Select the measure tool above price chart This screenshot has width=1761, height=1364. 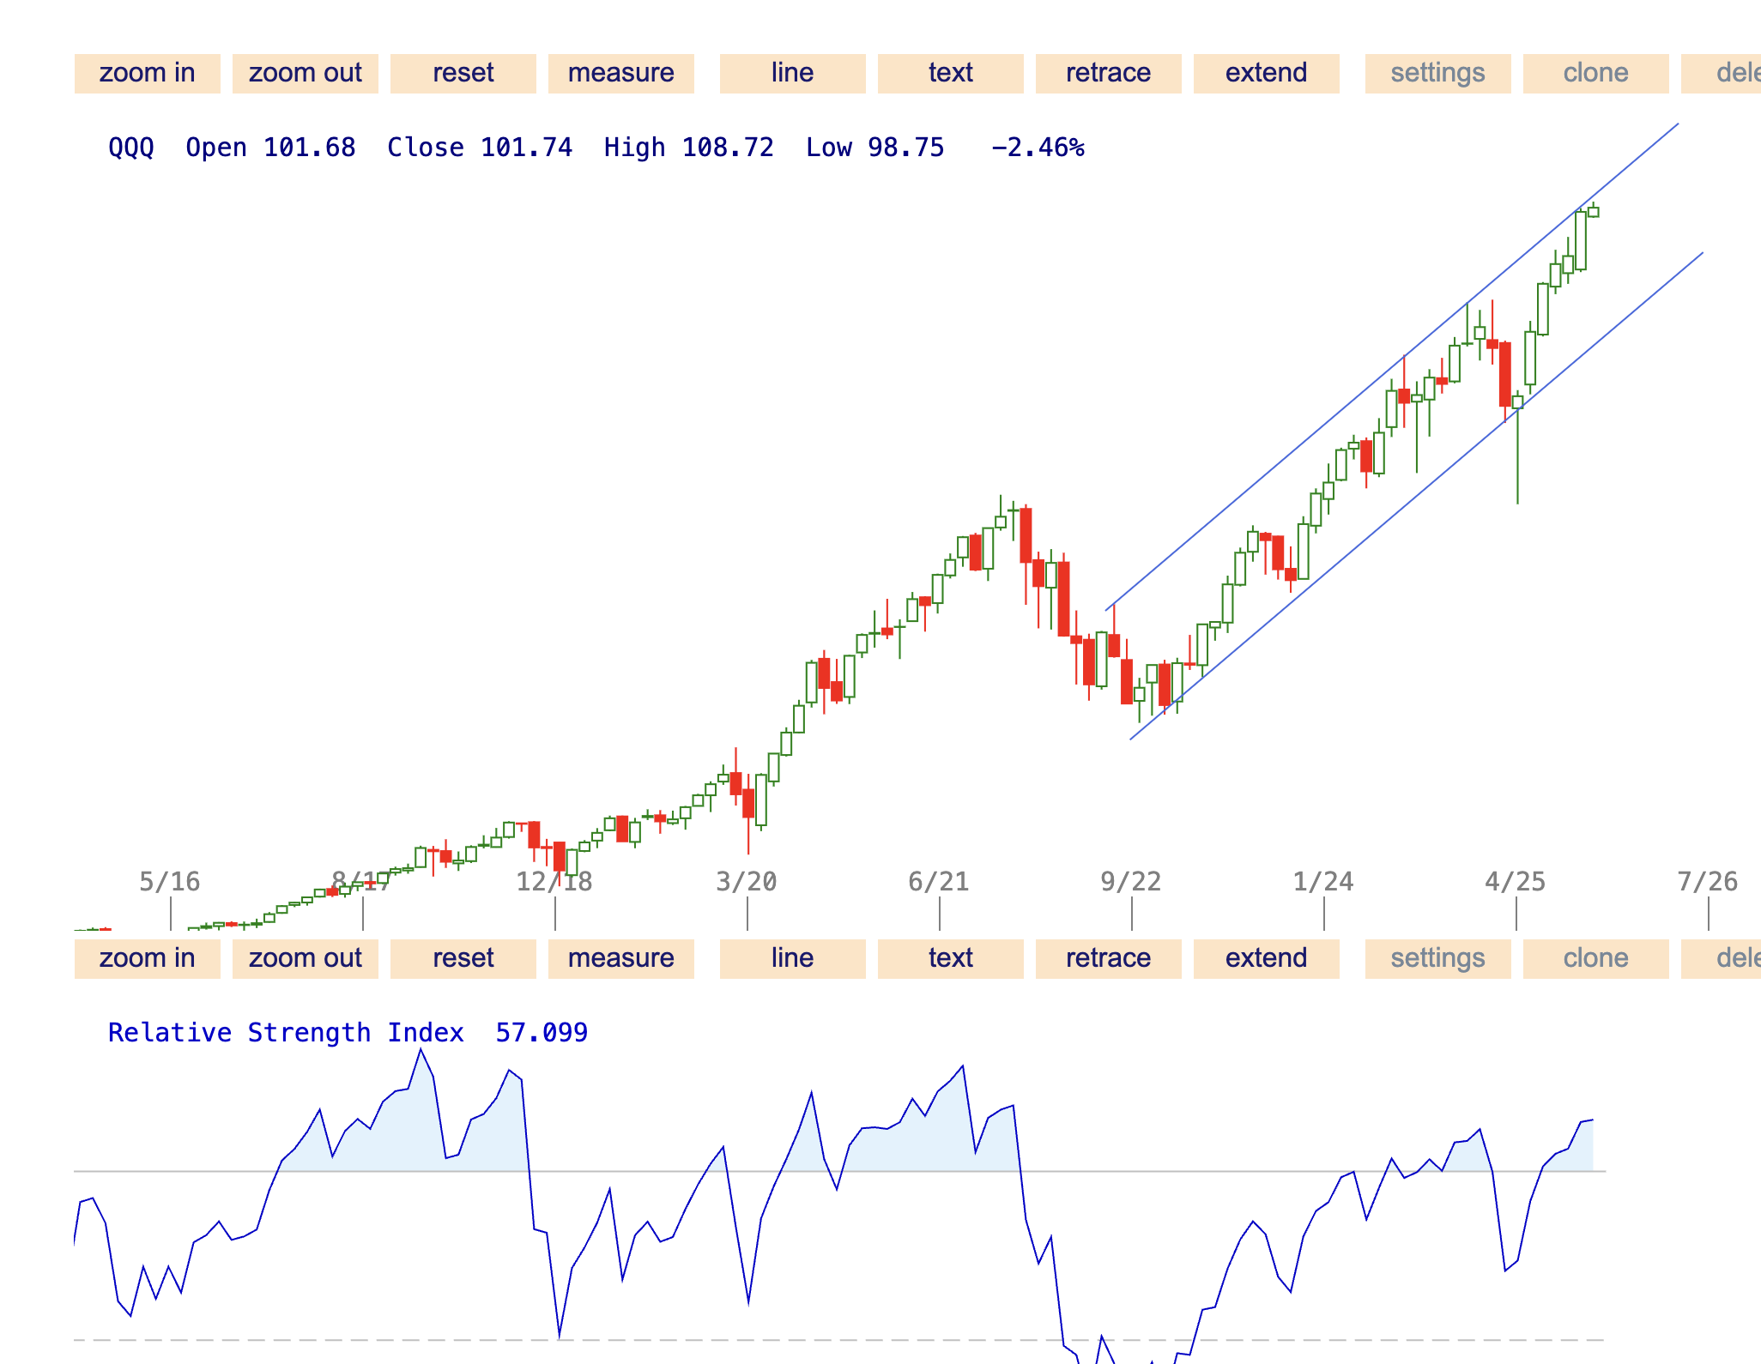point(620,73)
